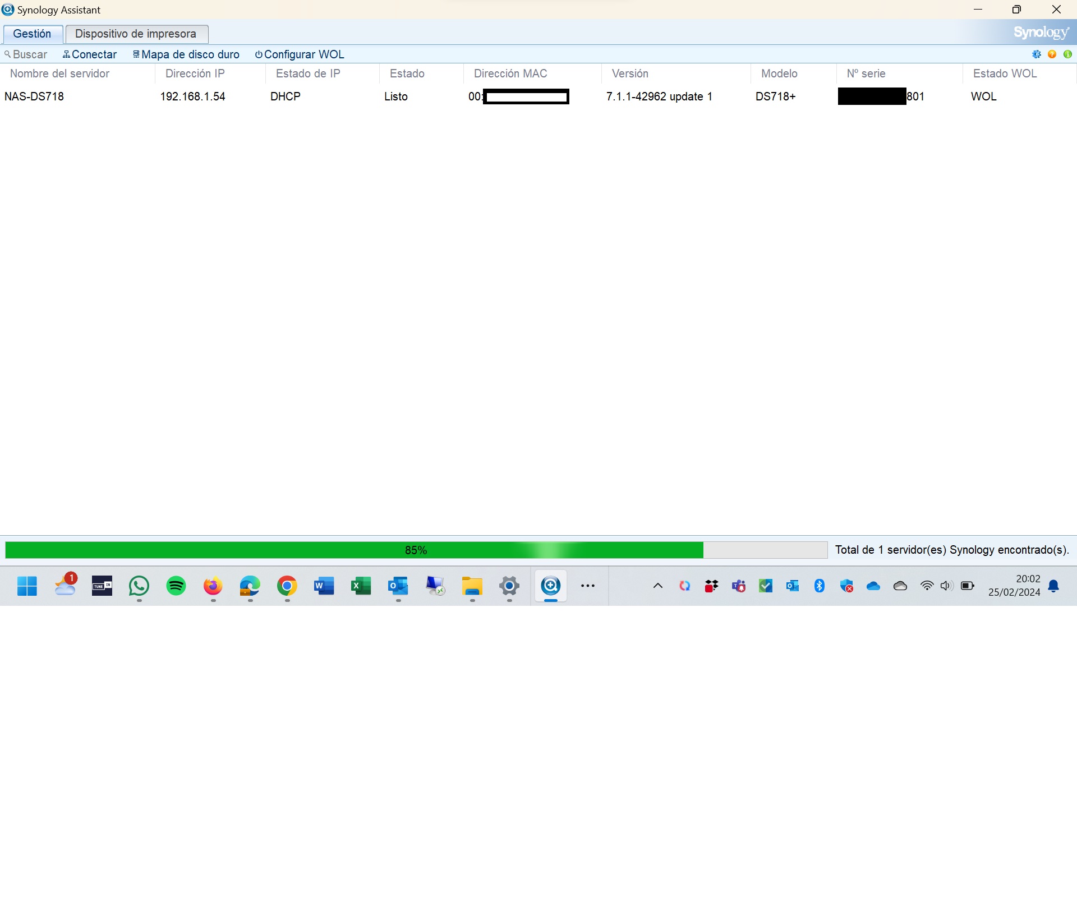Click the sync tray icon
The image size is (1077, 897).
[x=685, y=586]
